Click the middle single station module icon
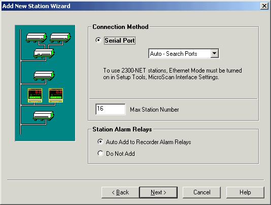This screenshot has width=271, height=205. [x=44, y=76]
